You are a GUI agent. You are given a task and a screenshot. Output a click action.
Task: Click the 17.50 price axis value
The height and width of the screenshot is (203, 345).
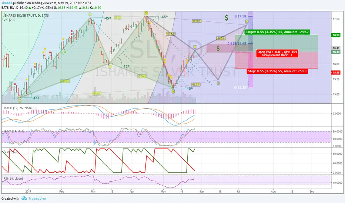tap(336, 19)
